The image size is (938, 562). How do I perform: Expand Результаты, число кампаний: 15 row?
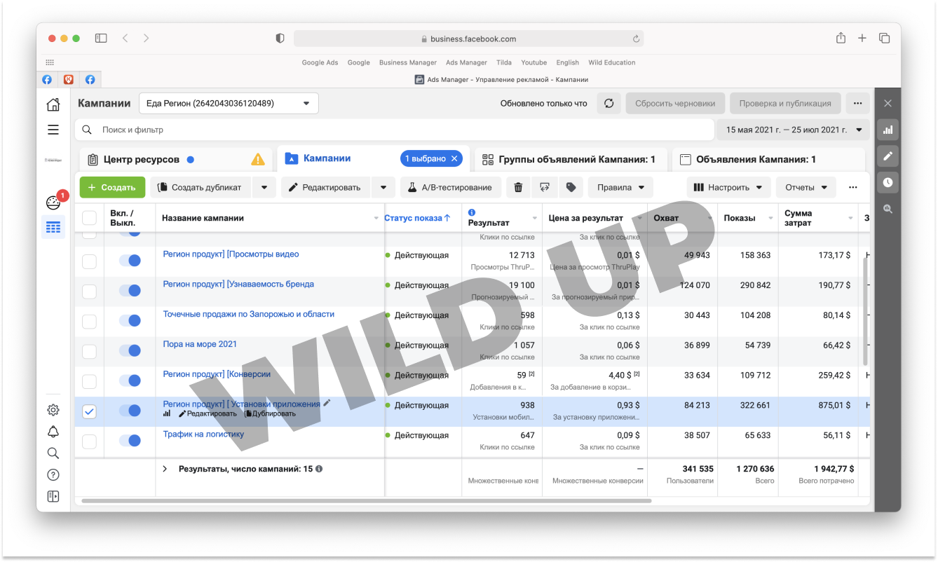165,469
